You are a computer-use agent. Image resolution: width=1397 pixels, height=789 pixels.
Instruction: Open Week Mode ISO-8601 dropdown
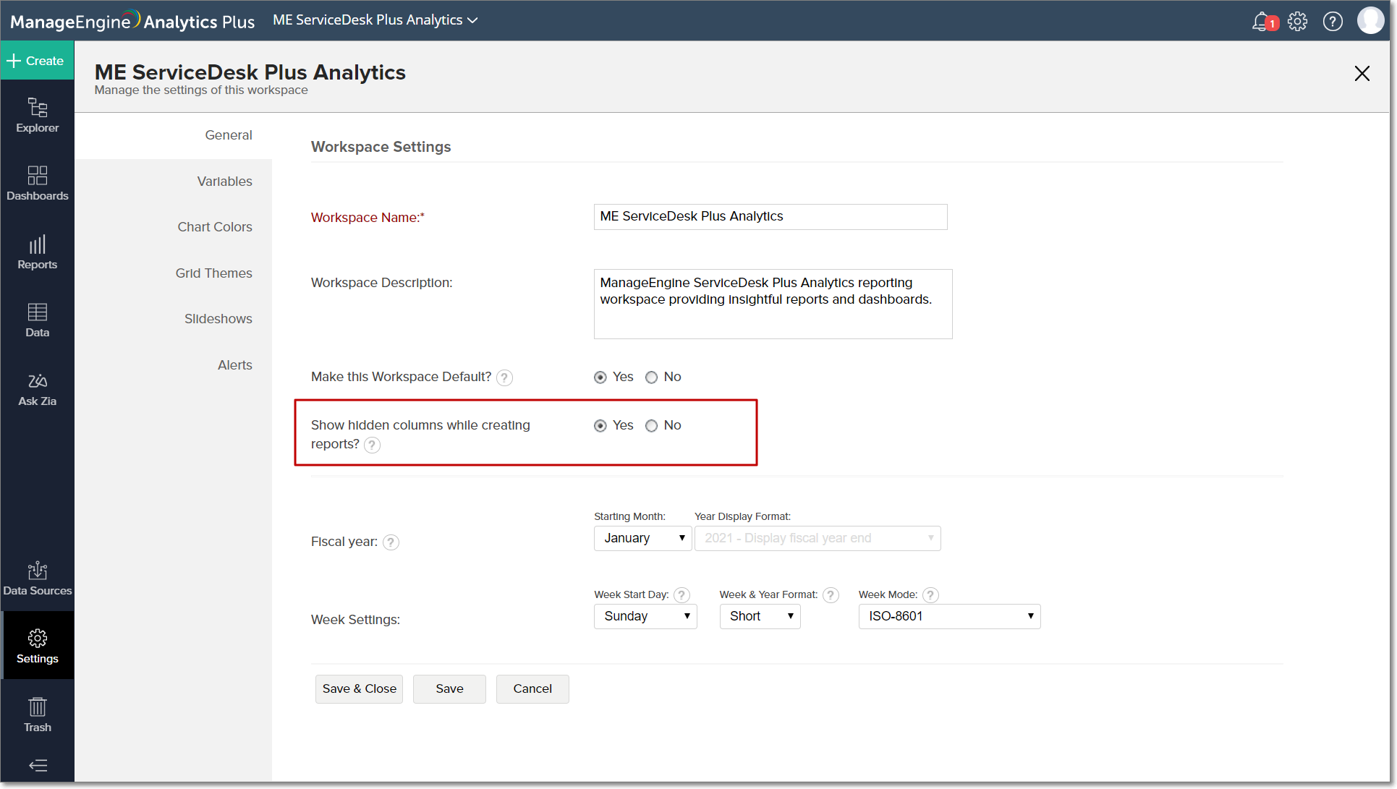tap(948, 616)
